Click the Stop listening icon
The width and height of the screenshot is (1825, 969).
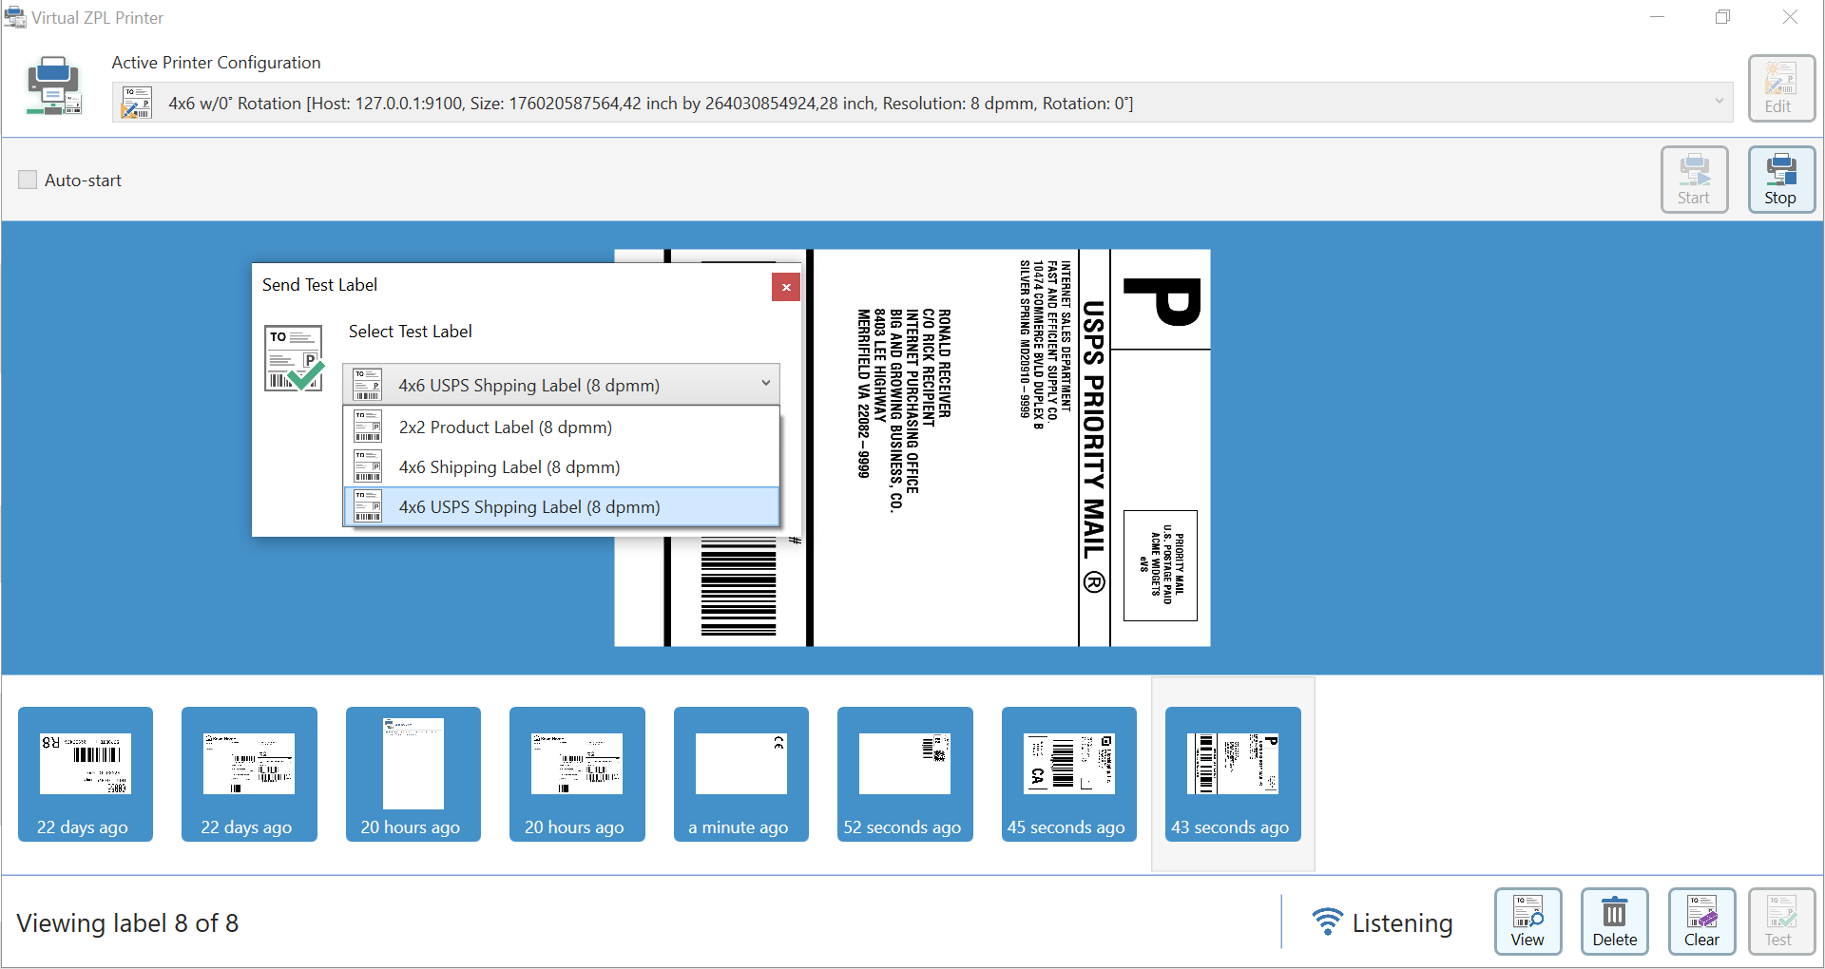coord(1780,179)
